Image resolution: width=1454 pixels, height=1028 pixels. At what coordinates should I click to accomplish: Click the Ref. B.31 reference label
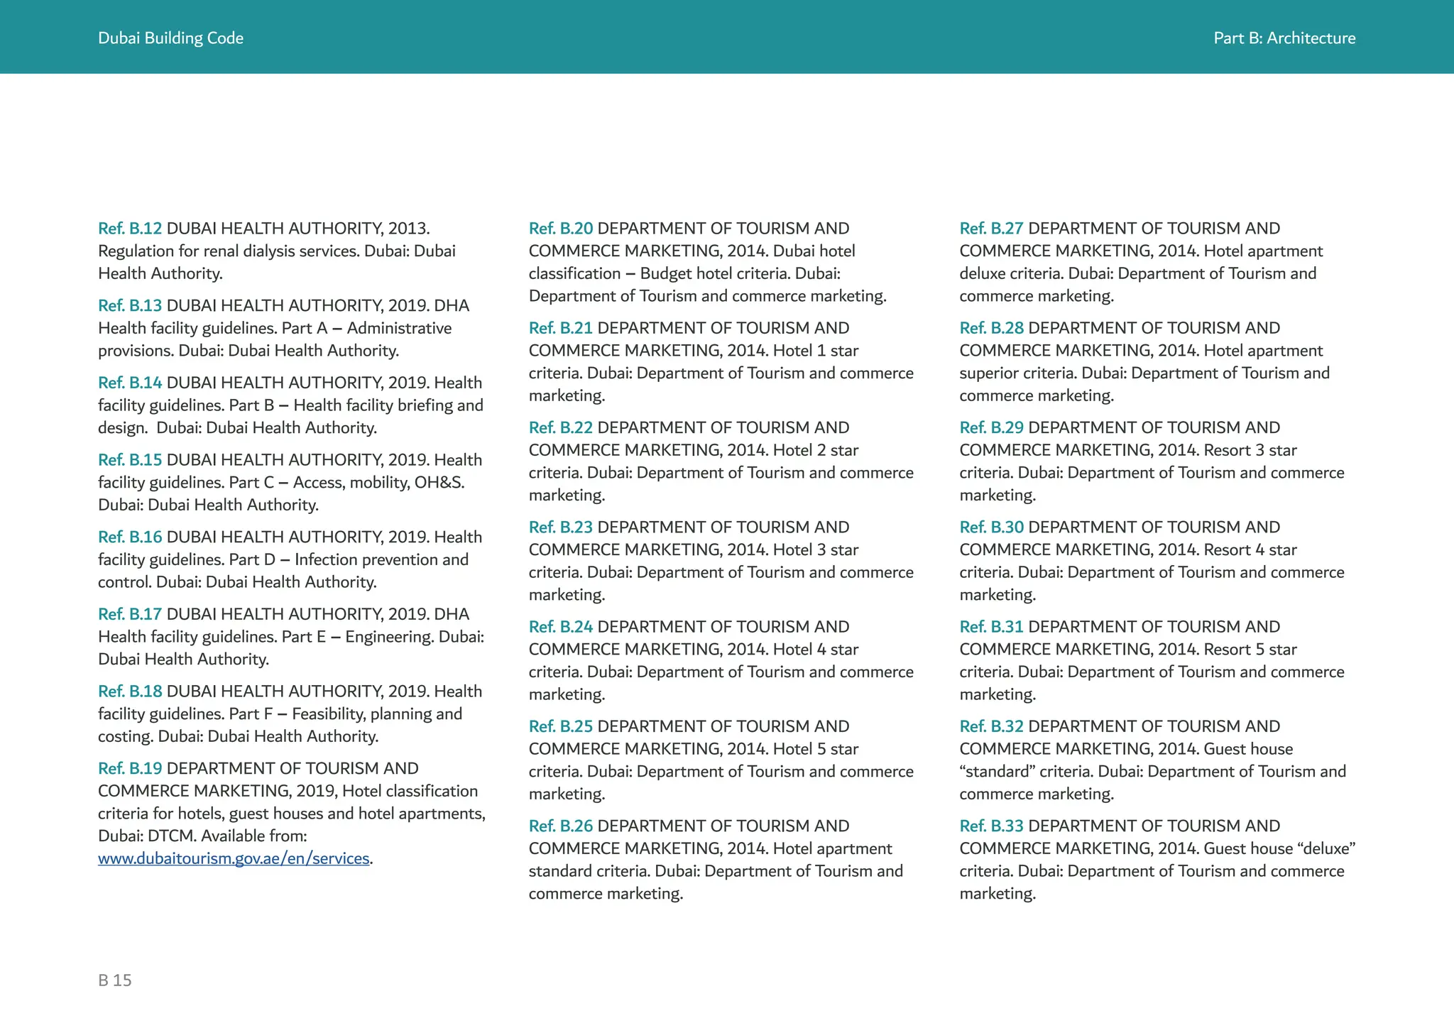tap(991, 627)
